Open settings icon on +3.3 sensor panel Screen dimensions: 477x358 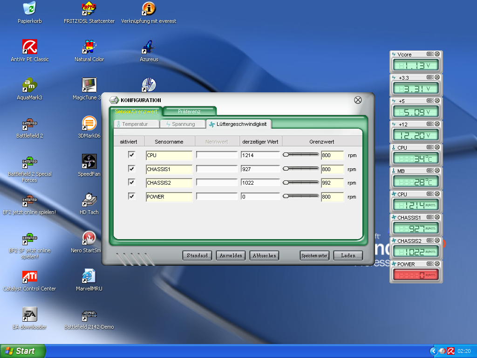coord(430,77)
